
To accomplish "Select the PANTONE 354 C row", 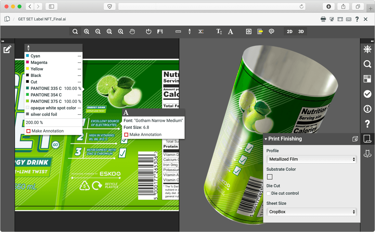I will 54,95.
